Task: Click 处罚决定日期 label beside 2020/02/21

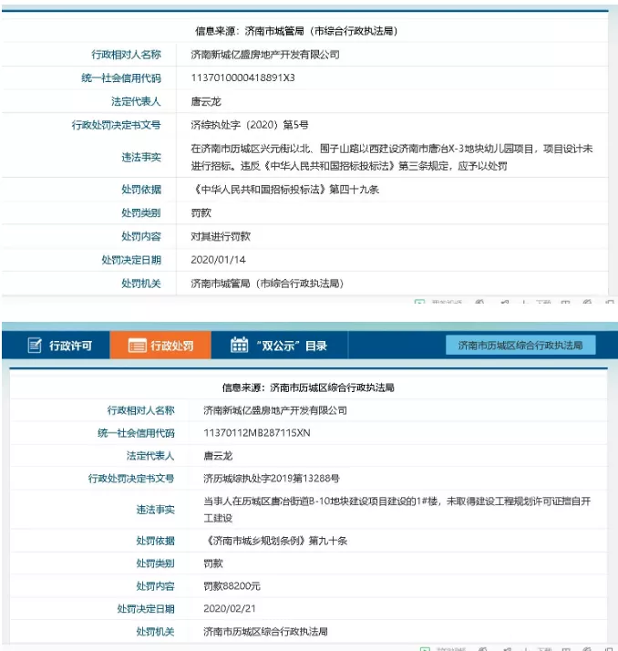Action: (146, 609)
